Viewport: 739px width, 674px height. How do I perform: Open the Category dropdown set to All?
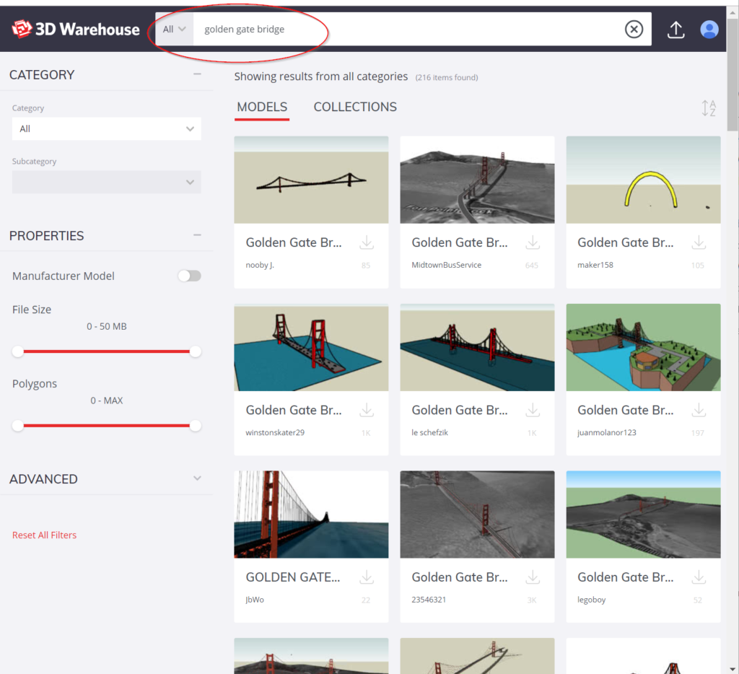coord(106,129)
